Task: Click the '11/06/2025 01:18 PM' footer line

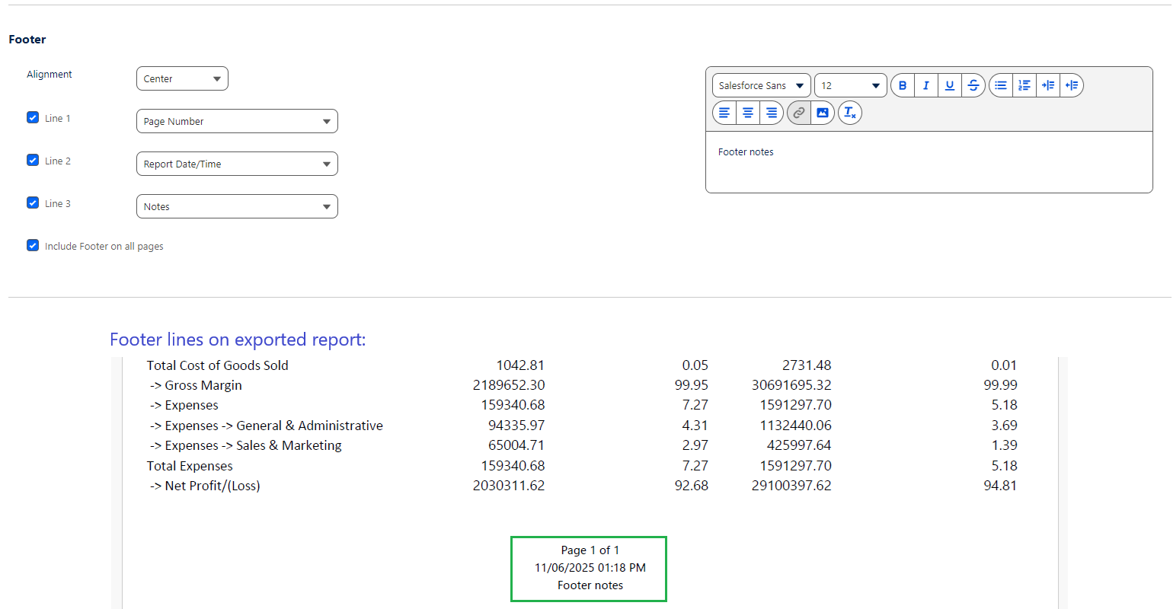Action: (x=590, y=568)
